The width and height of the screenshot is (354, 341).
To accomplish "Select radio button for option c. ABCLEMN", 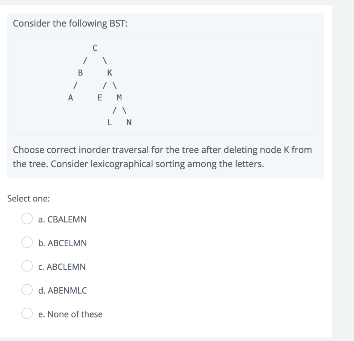I will coord(27,266).
